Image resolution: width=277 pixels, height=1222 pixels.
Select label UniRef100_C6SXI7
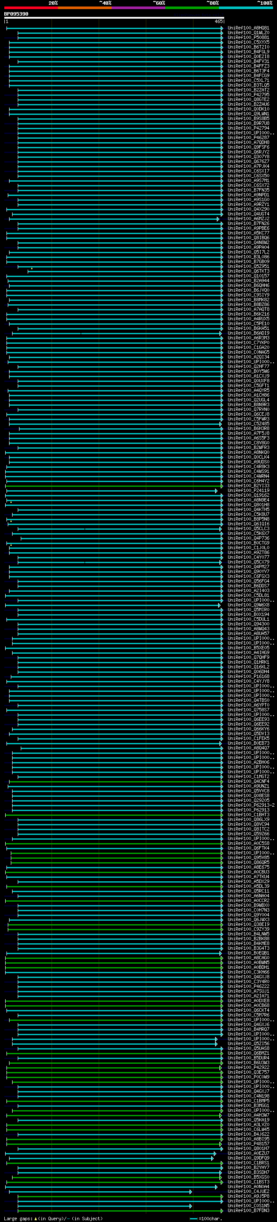click(248, 171)
